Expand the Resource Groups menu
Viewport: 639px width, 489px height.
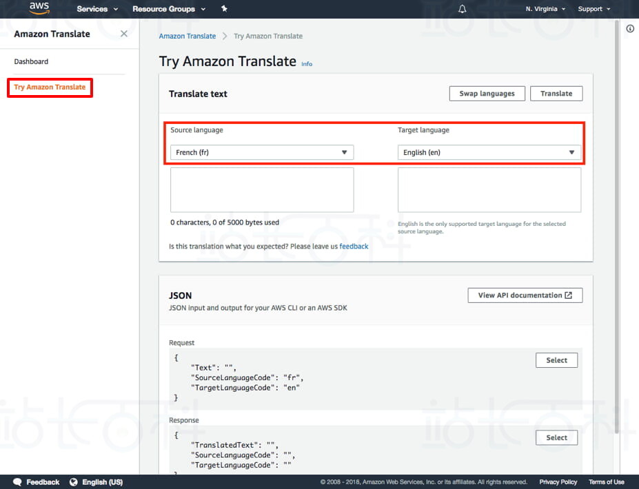point(169,9)
